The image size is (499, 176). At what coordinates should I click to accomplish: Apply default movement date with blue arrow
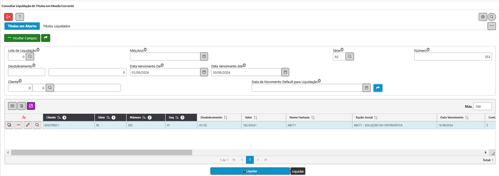(x=378, y=88)
